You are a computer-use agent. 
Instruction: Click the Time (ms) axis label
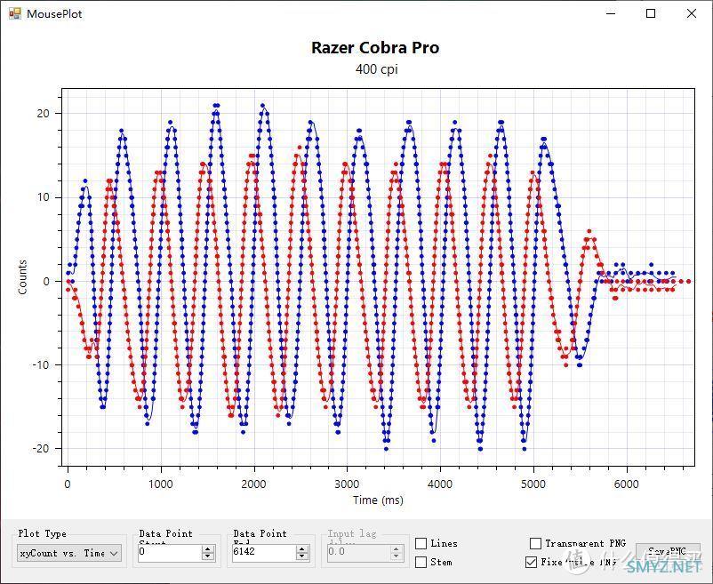[x=379, y=500]
